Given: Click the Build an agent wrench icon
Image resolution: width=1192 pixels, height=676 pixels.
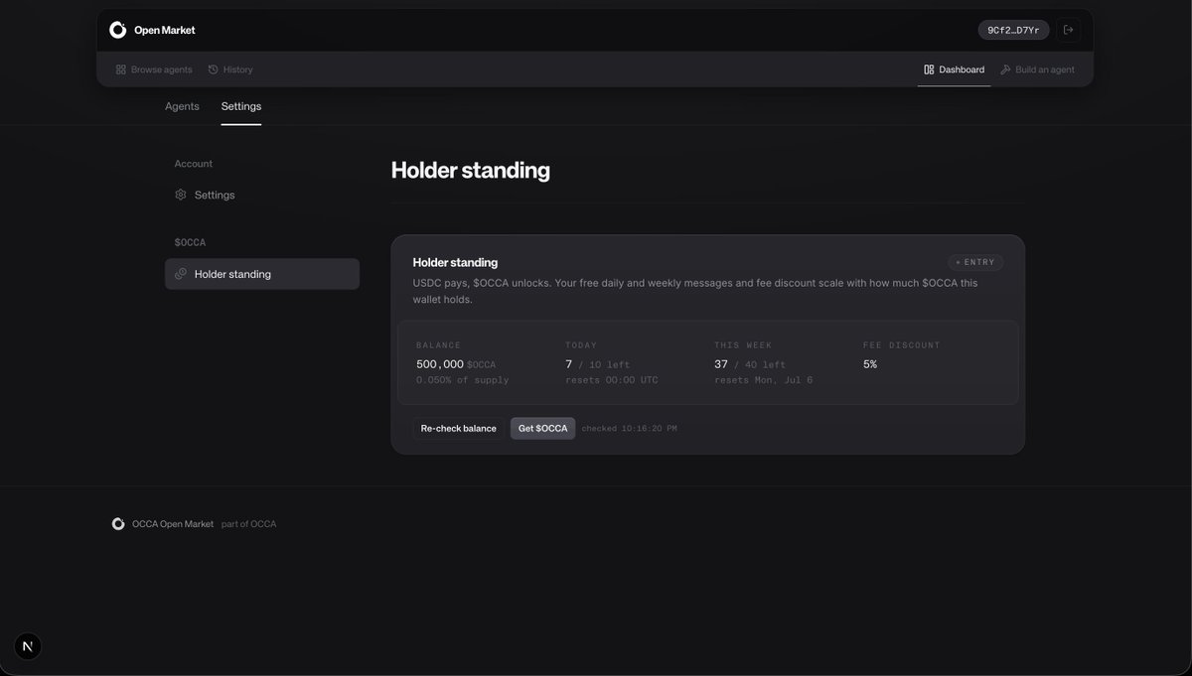Looking at the screenshot, I should point(1005,69).
